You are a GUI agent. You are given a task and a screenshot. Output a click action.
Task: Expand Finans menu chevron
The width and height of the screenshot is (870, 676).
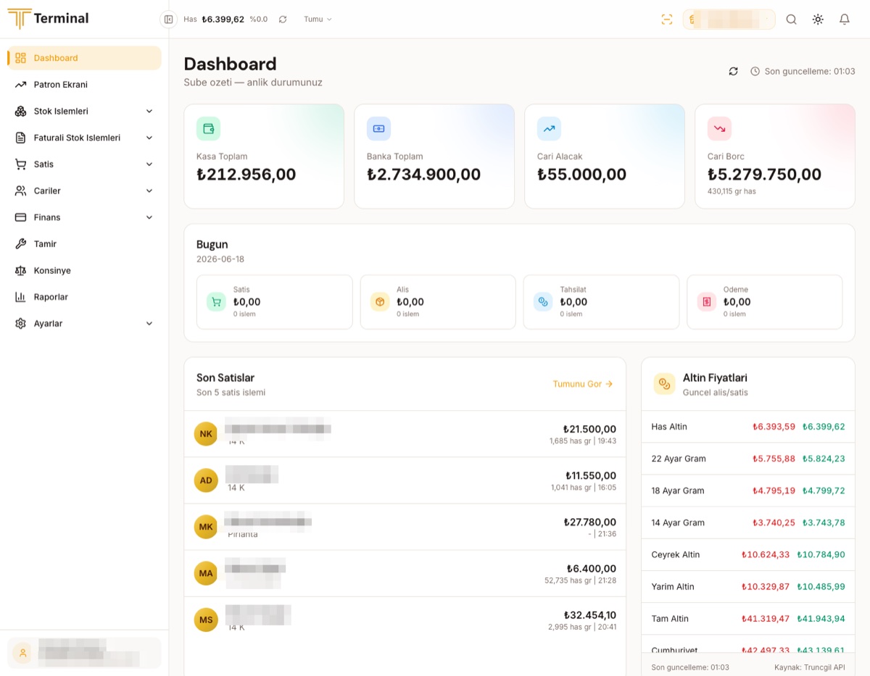tap(149, 217)
